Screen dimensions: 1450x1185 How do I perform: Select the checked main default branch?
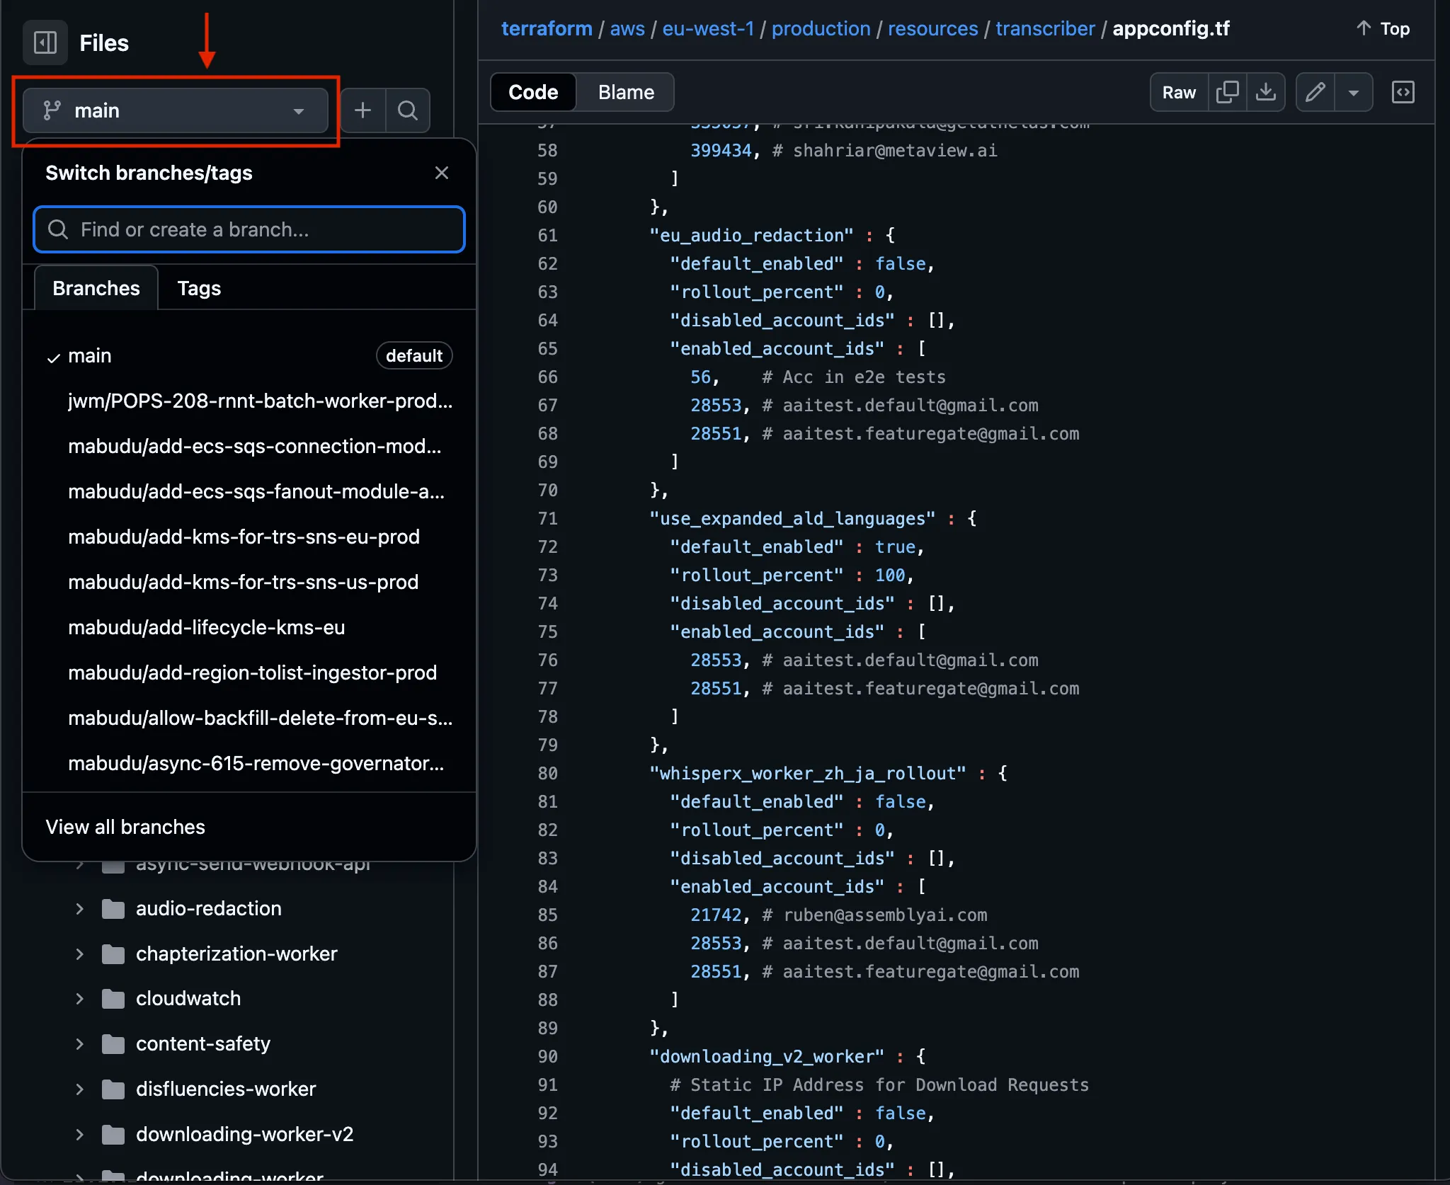pyautogui.click(x=90, y=355)
